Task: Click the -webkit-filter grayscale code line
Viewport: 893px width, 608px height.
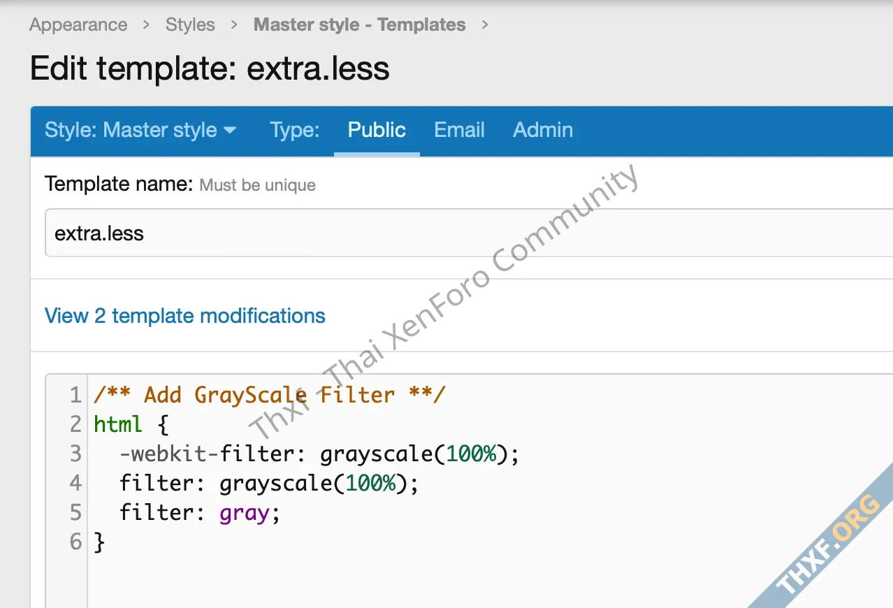Action: (319, 454)
